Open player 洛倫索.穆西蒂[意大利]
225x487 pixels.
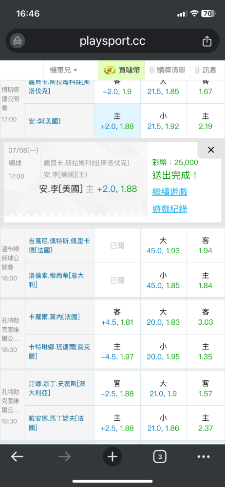point(56,280)
